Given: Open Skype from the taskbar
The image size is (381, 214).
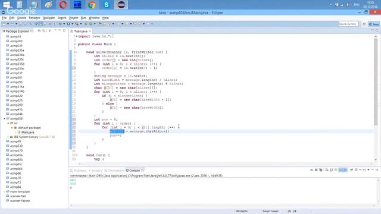Looking at the screenshot, I should click(x=107, y=5).
